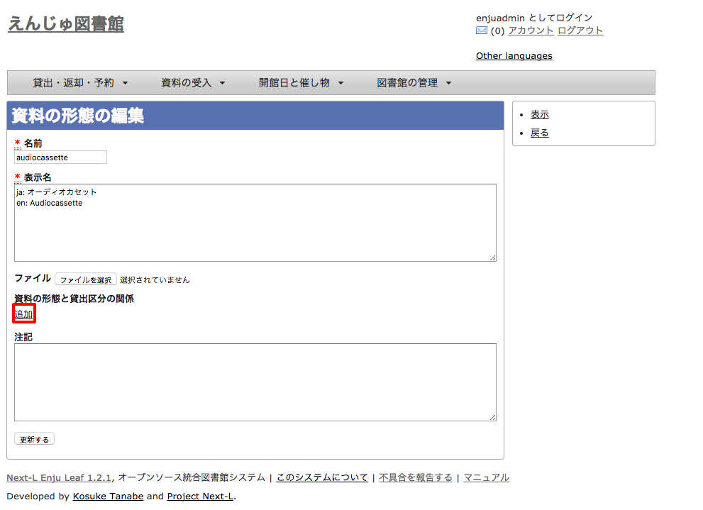
Task: Open Project Next-L link
Action: (201, 497)
